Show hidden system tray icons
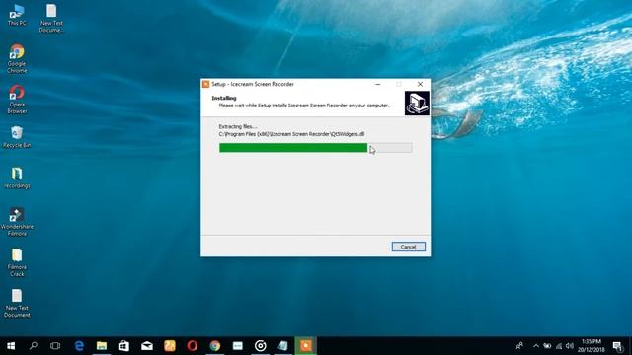This screenshot has height=355, width=632. point(535,346)
